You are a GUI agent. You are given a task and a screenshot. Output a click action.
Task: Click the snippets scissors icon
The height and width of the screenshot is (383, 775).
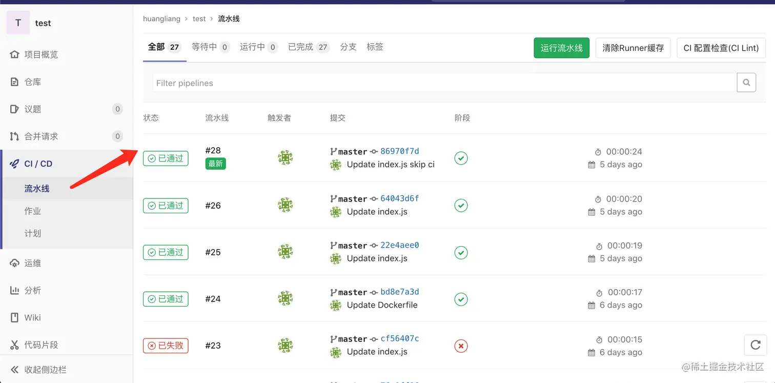(x=14, y=345)
